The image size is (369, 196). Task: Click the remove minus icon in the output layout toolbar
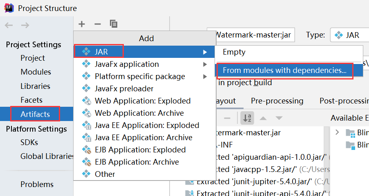click(227, 118)
